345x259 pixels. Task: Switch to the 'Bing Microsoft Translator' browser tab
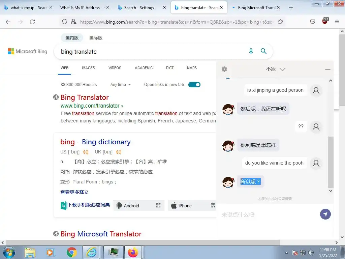pyautogui.click(x=256, y=8)
